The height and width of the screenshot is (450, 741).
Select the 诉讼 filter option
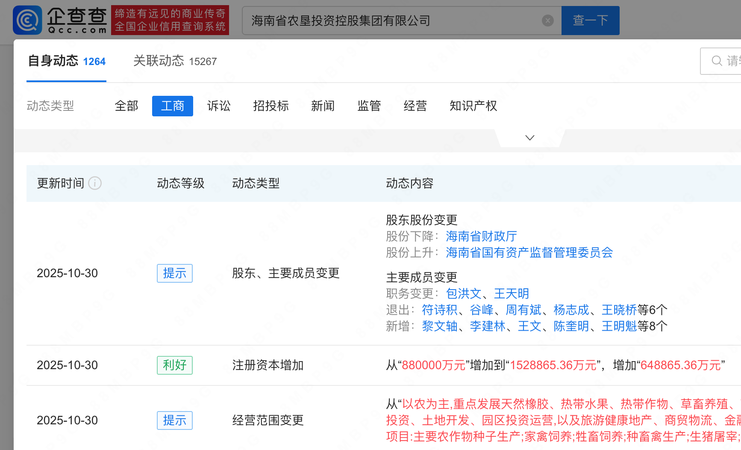point(219,106)
